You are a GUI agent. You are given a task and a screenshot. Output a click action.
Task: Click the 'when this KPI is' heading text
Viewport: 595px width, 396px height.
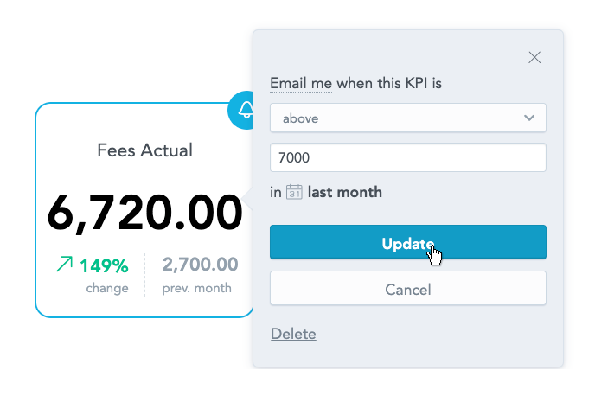(x=389, y=84)
